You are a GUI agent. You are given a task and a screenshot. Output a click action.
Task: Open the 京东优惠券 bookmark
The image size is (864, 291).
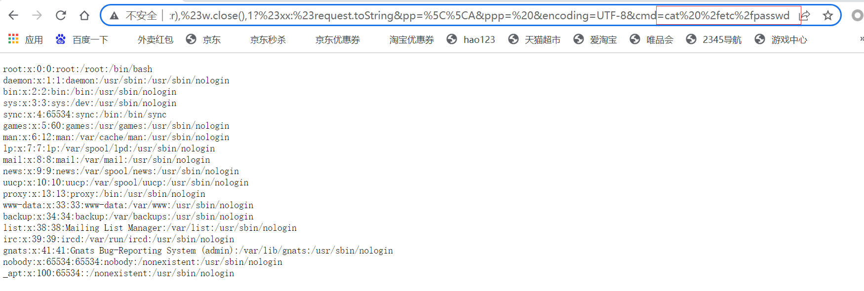click(338, 39)
